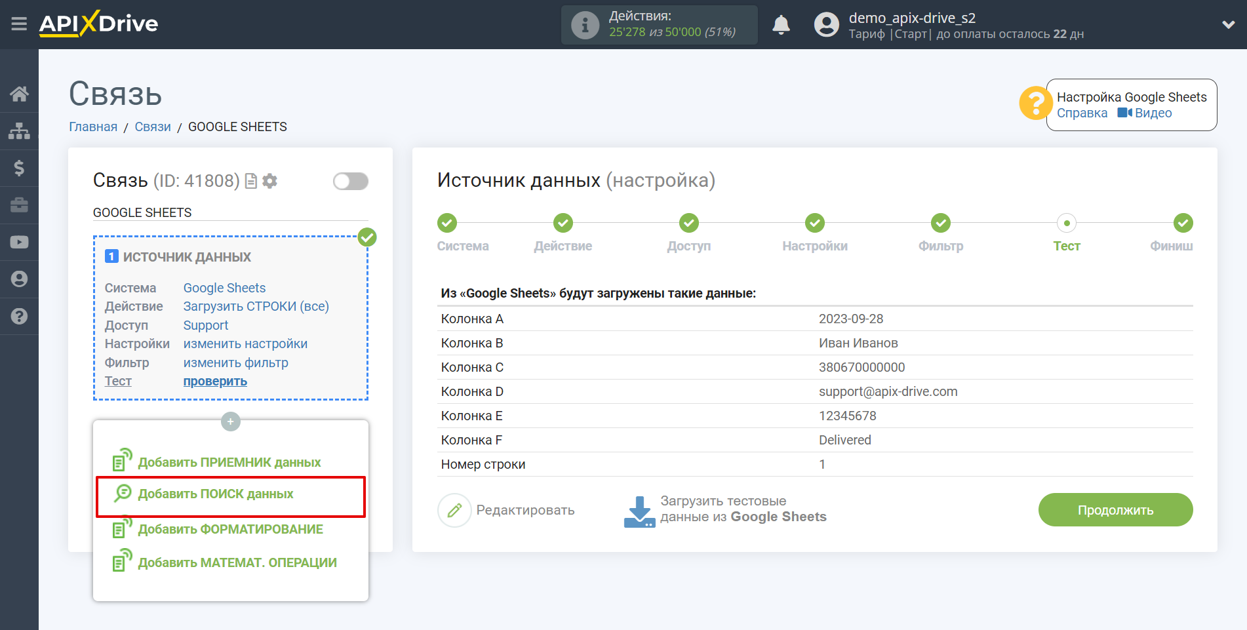Open the actions info icon
Screen dimensions: 1247x630
coord(585,25)
